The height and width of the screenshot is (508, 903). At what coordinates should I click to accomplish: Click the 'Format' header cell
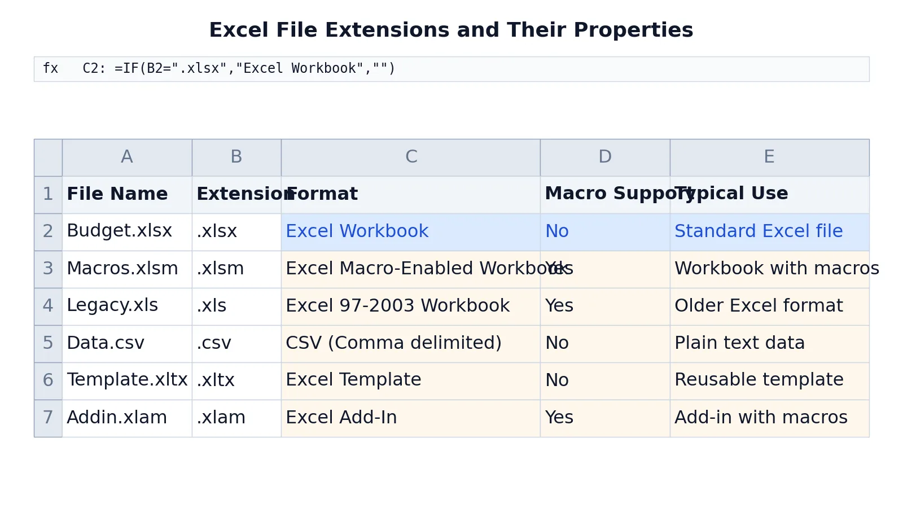coord(411,195)
